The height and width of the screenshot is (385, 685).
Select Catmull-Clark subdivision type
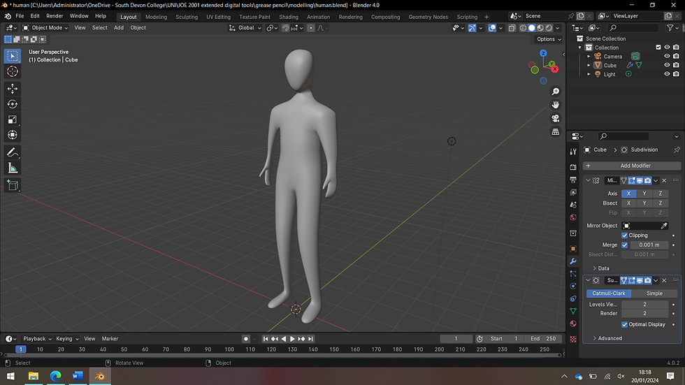[609, 293]
